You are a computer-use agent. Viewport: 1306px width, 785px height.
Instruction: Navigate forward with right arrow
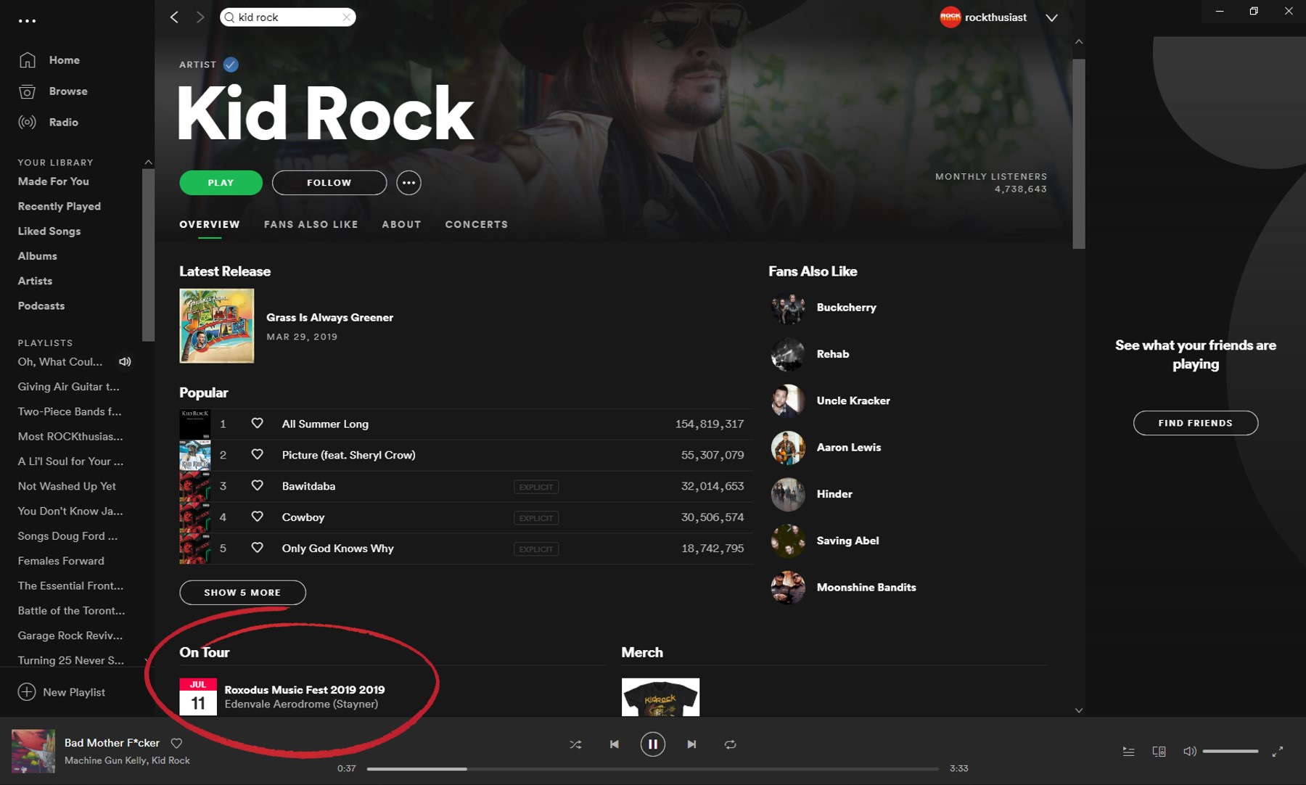point(200,17)
